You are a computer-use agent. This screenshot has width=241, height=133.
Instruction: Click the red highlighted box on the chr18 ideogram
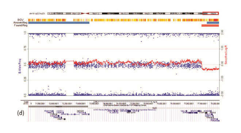coord(211,13)
